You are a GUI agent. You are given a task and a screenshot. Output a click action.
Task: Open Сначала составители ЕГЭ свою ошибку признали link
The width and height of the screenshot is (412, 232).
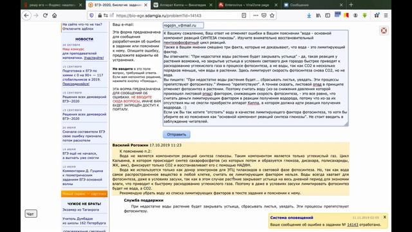click(x=84, y=136)
